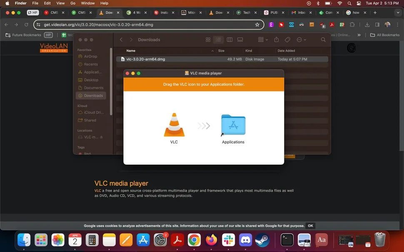Viewport: 404px width, 252px height.
Task: Open a new Chrome tab
Action: [375, 12]
